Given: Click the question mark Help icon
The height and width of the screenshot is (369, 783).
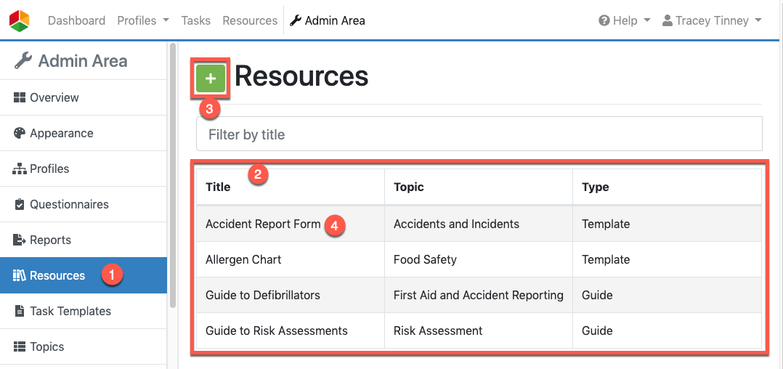Looking at the screenshot, I should coord(604,20).
